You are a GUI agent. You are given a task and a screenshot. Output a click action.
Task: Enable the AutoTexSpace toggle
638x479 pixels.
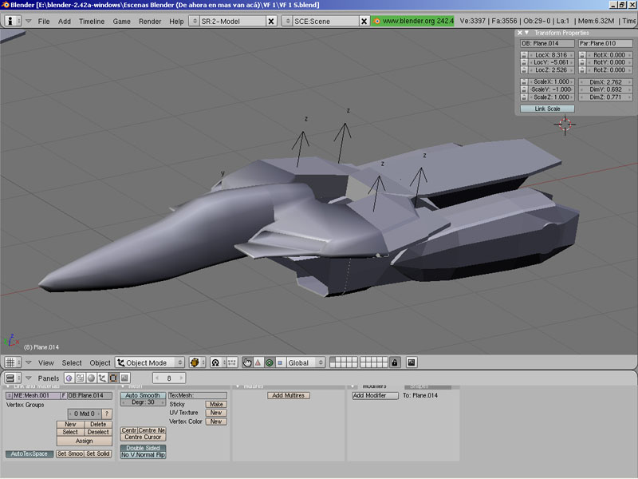[30, 453]
